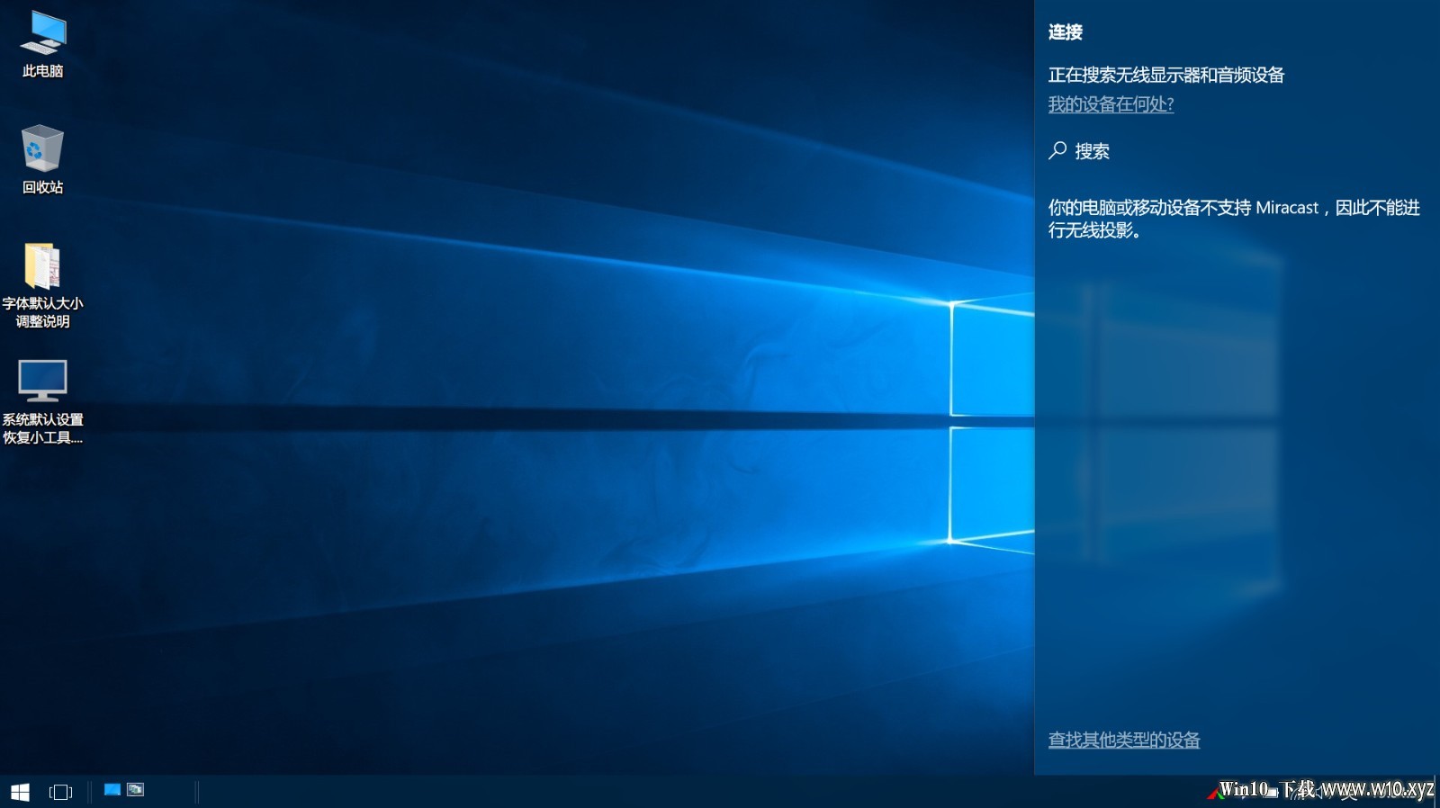This screenshot has height=808, width=1440.
Task: Click the red-green tray icon
Action: 1213,792
